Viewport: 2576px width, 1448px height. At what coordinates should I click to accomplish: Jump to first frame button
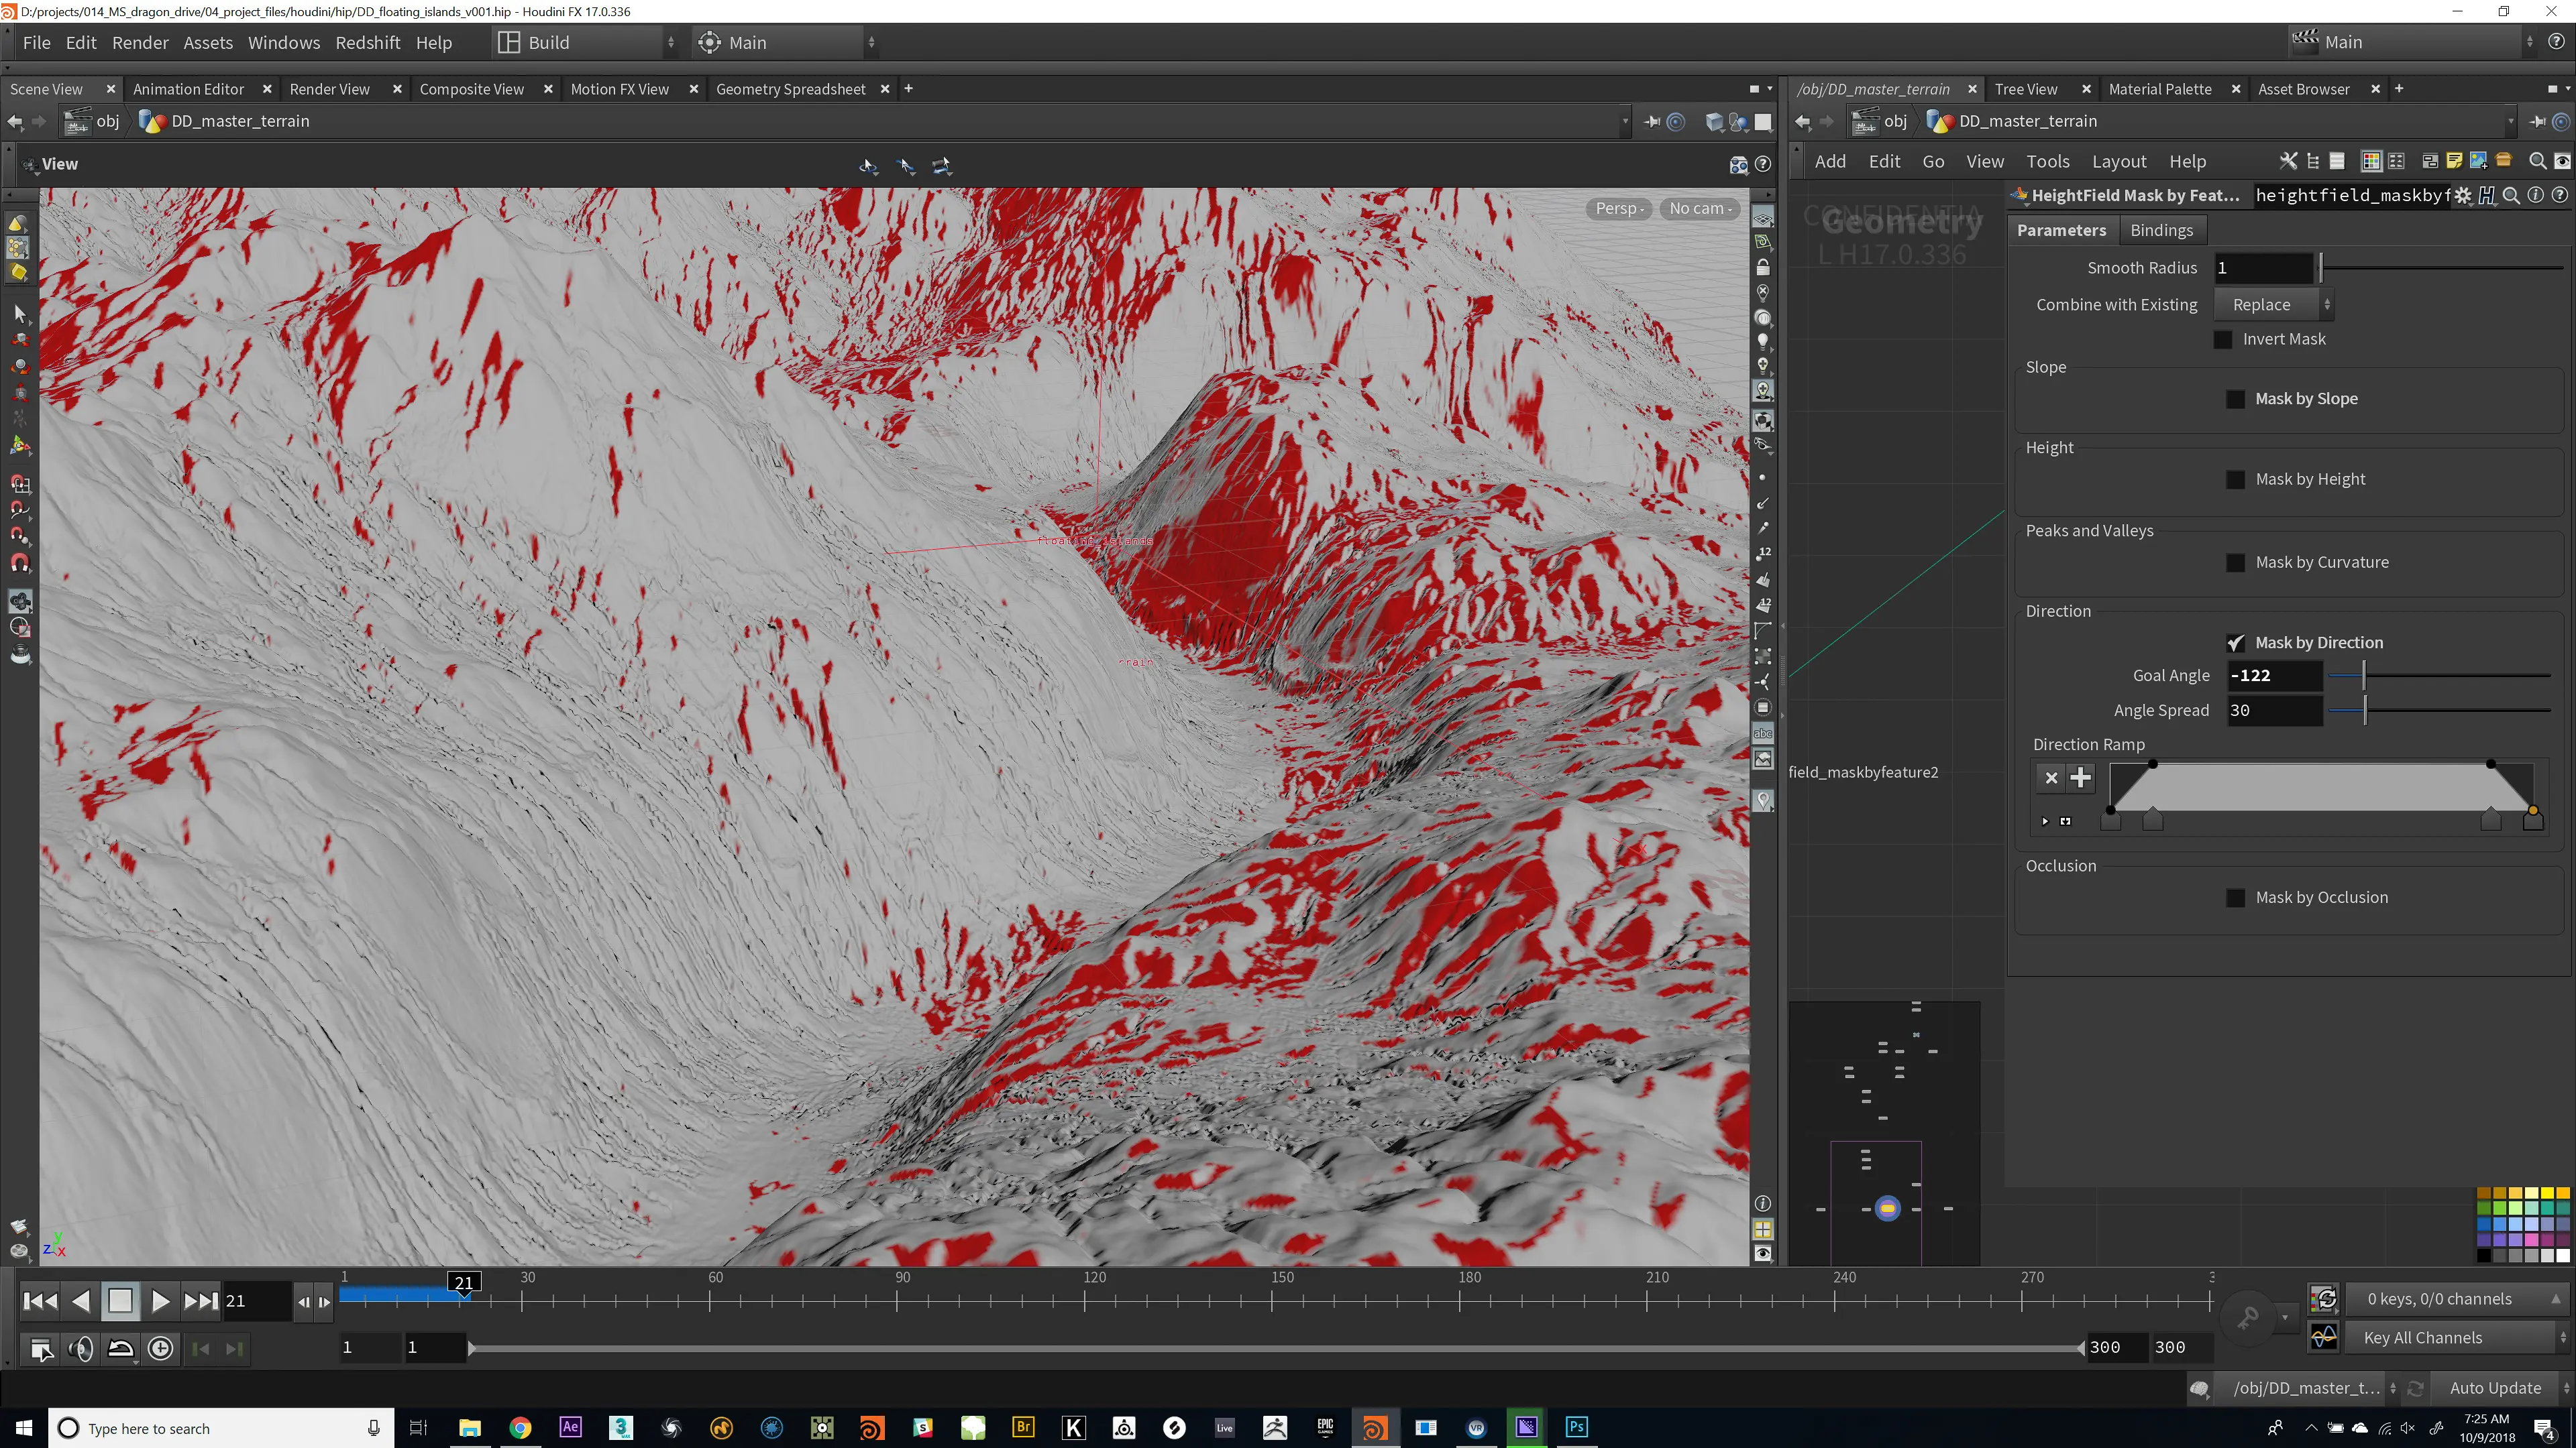[x=40, y=1300]
